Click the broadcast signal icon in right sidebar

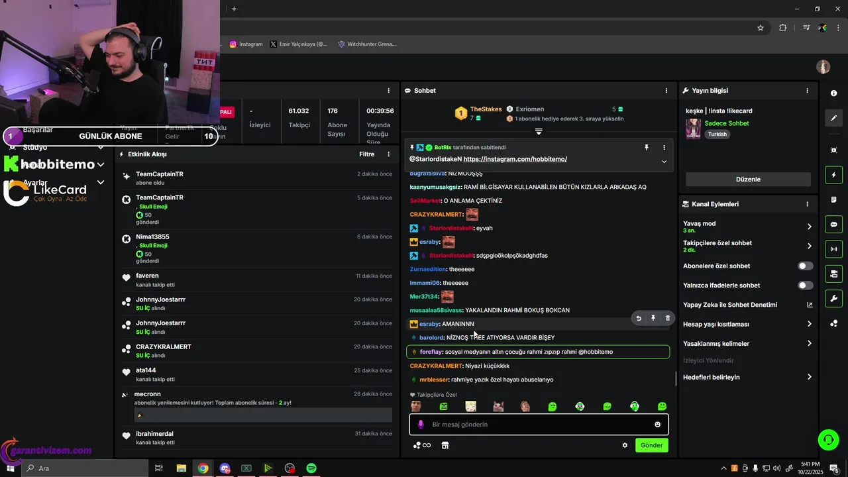[x=833, y=249]
